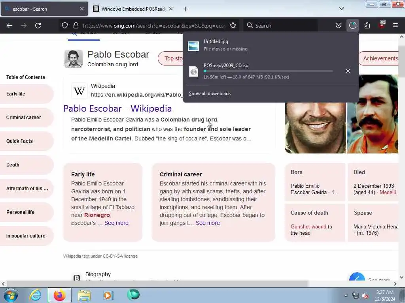Viewport: 405px width, 303px height.
Task: Select the Untitled.jpg download entry
Action: [x=271, y=45]
